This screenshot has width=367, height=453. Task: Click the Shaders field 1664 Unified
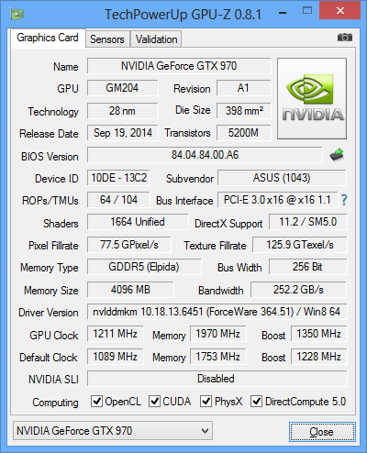[138, 222]
